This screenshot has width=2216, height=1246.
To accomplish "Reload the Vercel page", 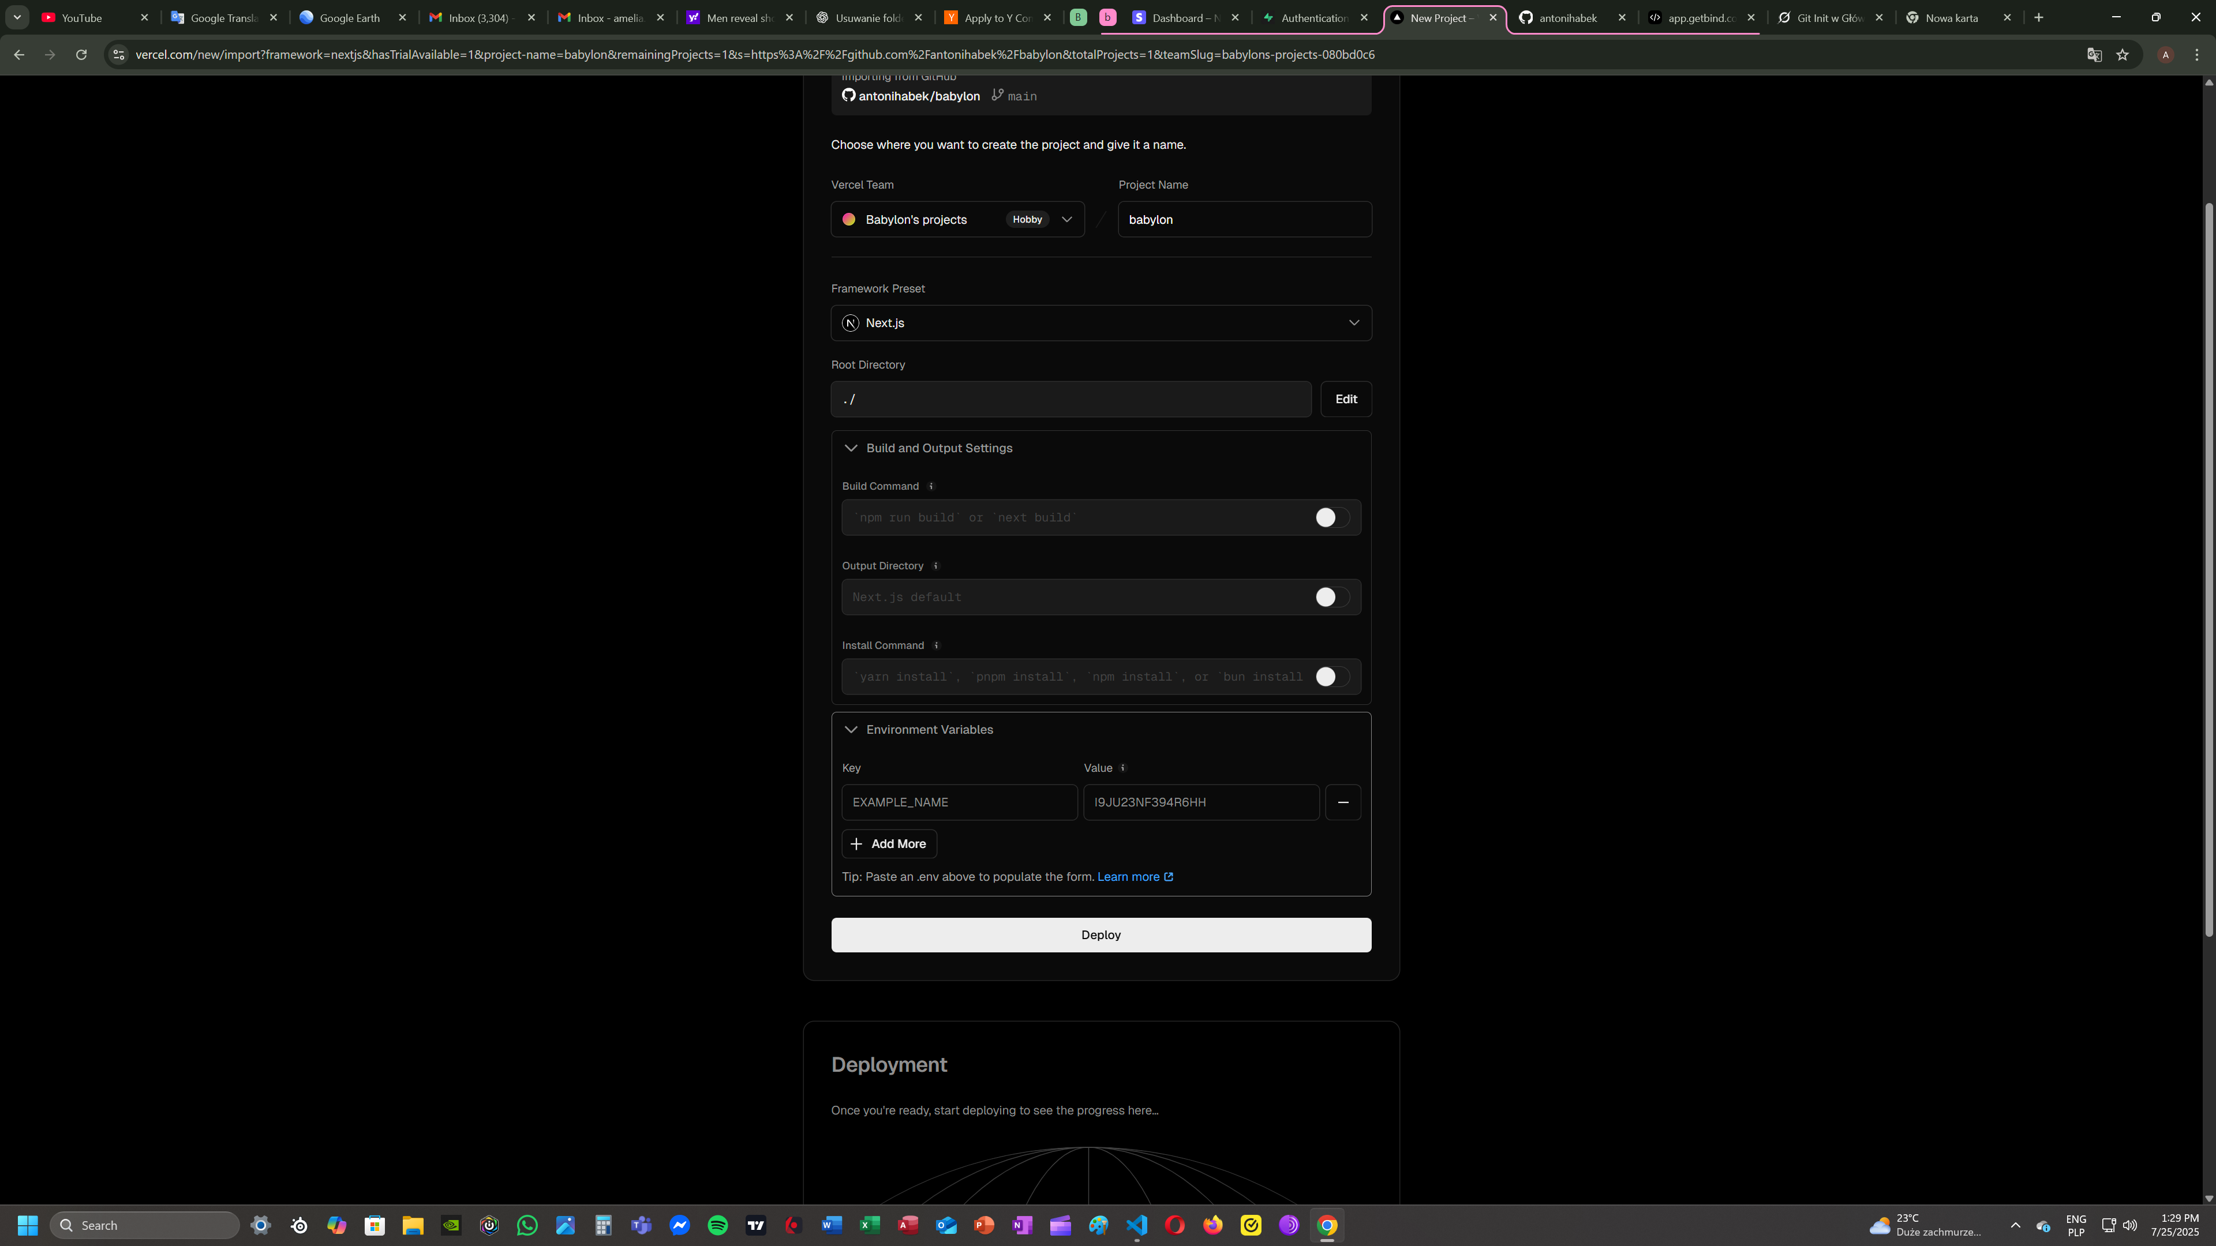I will [81, 54].
